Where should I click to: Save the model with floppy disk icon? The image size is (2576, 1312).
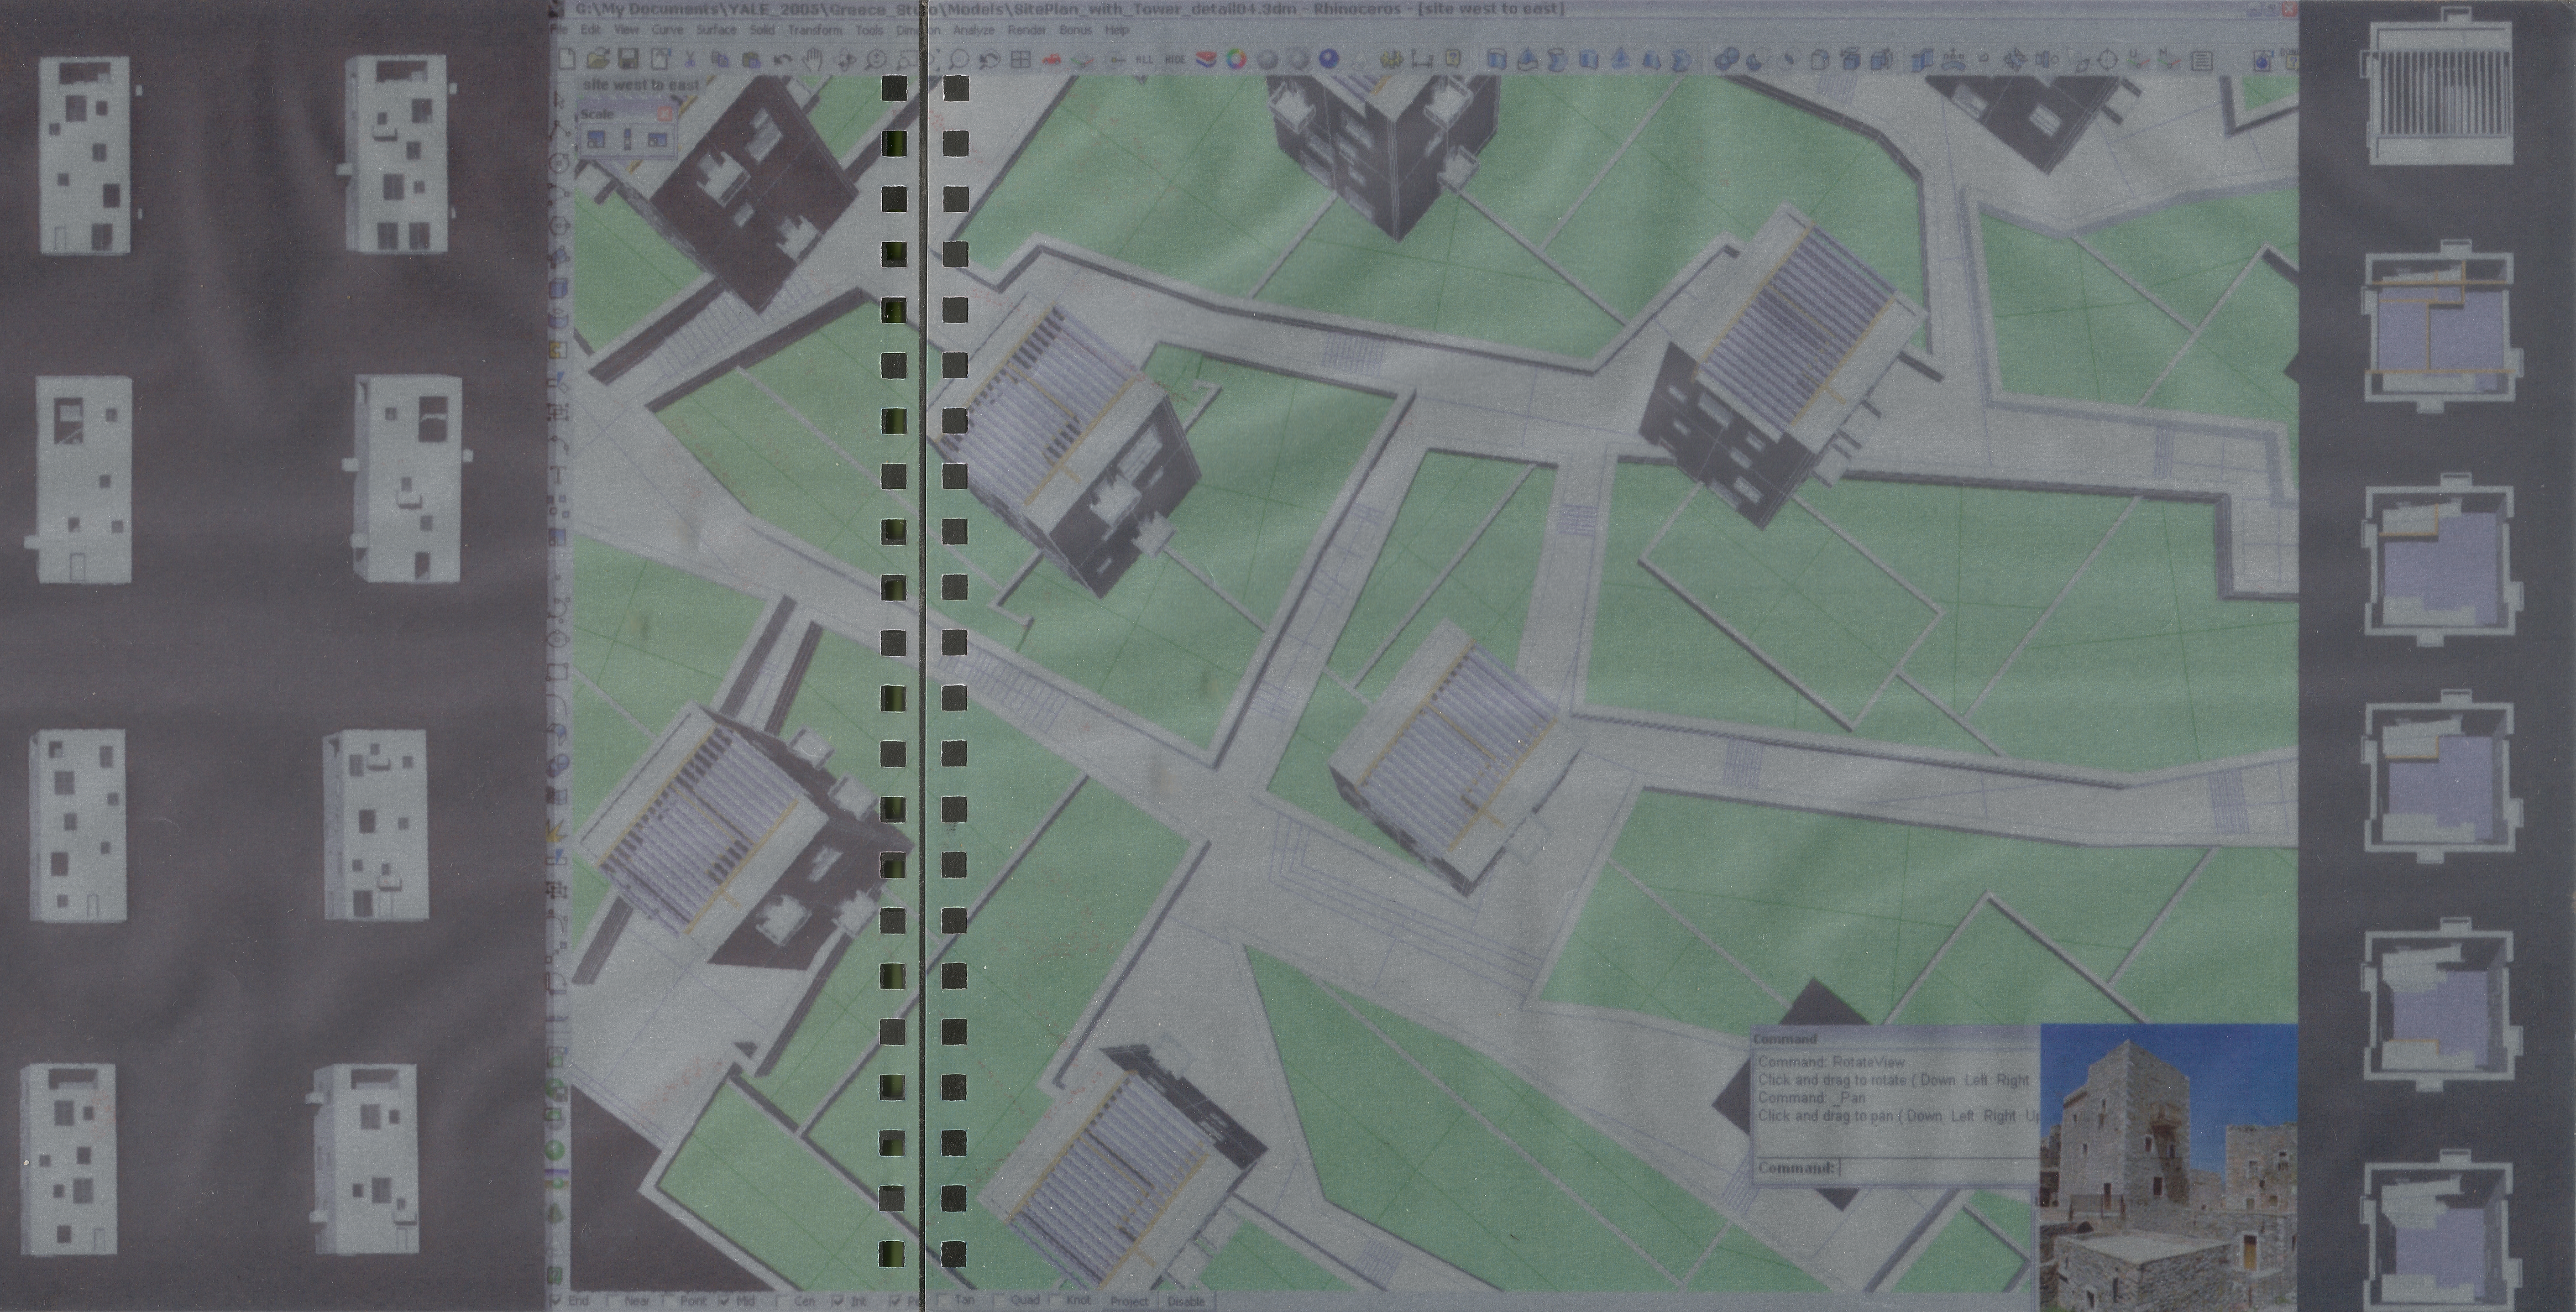pos(629,59)
